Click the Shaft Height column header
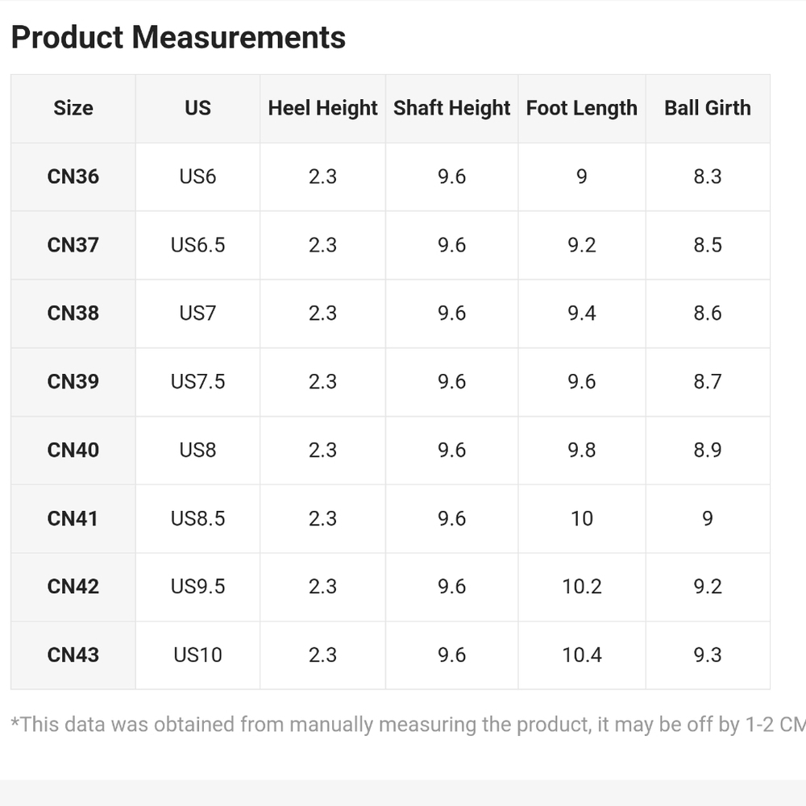The image size is (806, 806). (x=452, y=109)
